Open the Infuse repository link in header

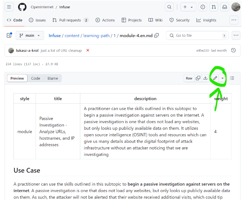tap(65, 7)
